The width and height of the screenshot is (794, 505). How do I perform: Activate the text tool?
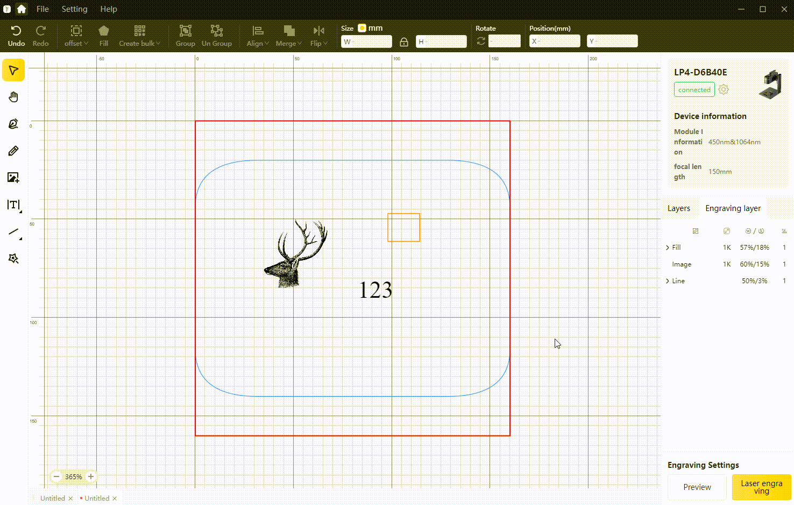click(13, 205)
